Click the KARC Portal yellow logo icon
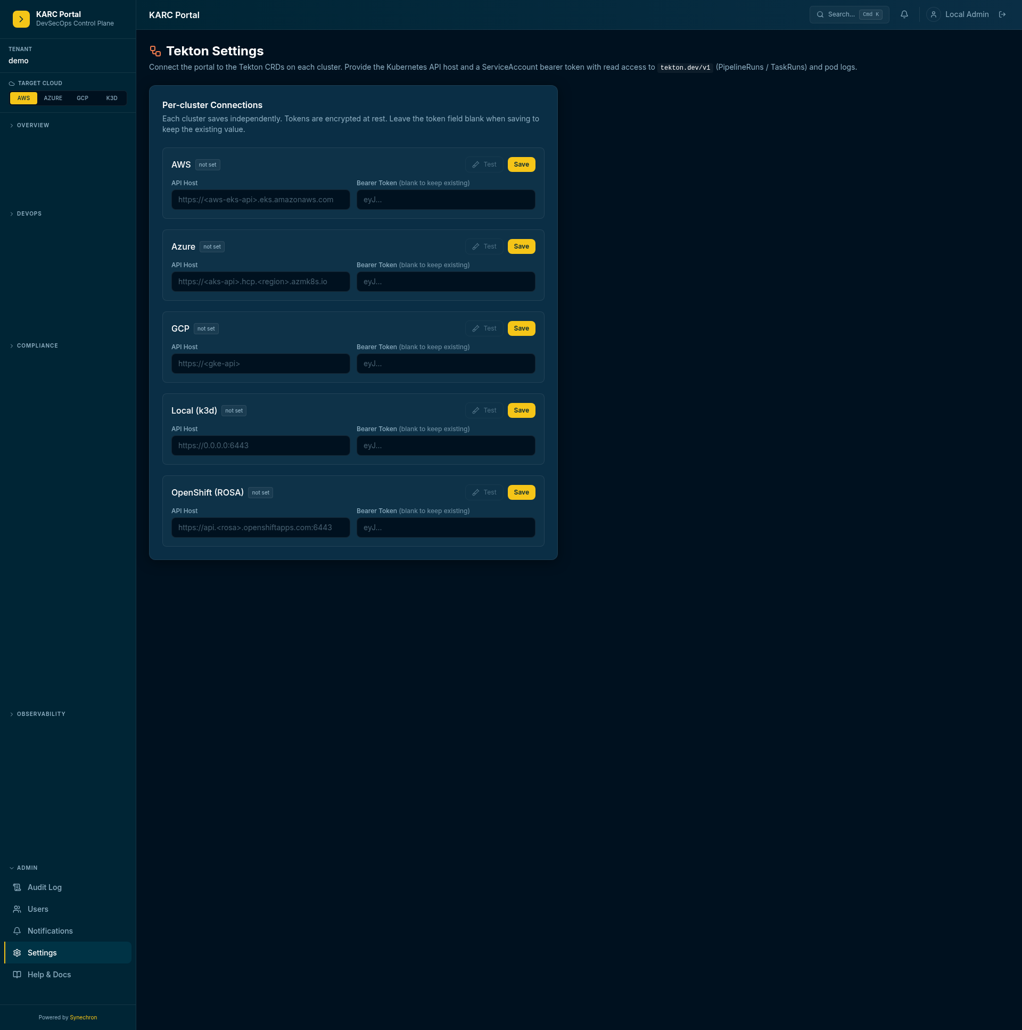 21,19
